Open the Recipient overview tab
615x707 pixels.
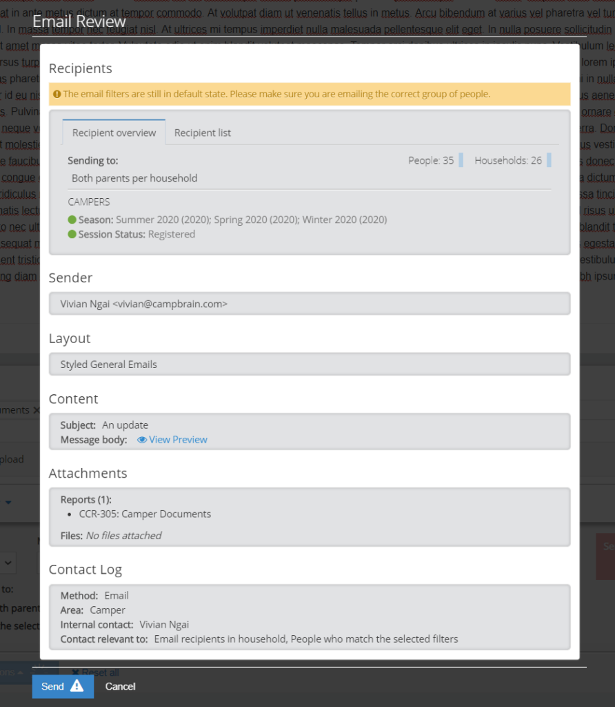[114, 133]
